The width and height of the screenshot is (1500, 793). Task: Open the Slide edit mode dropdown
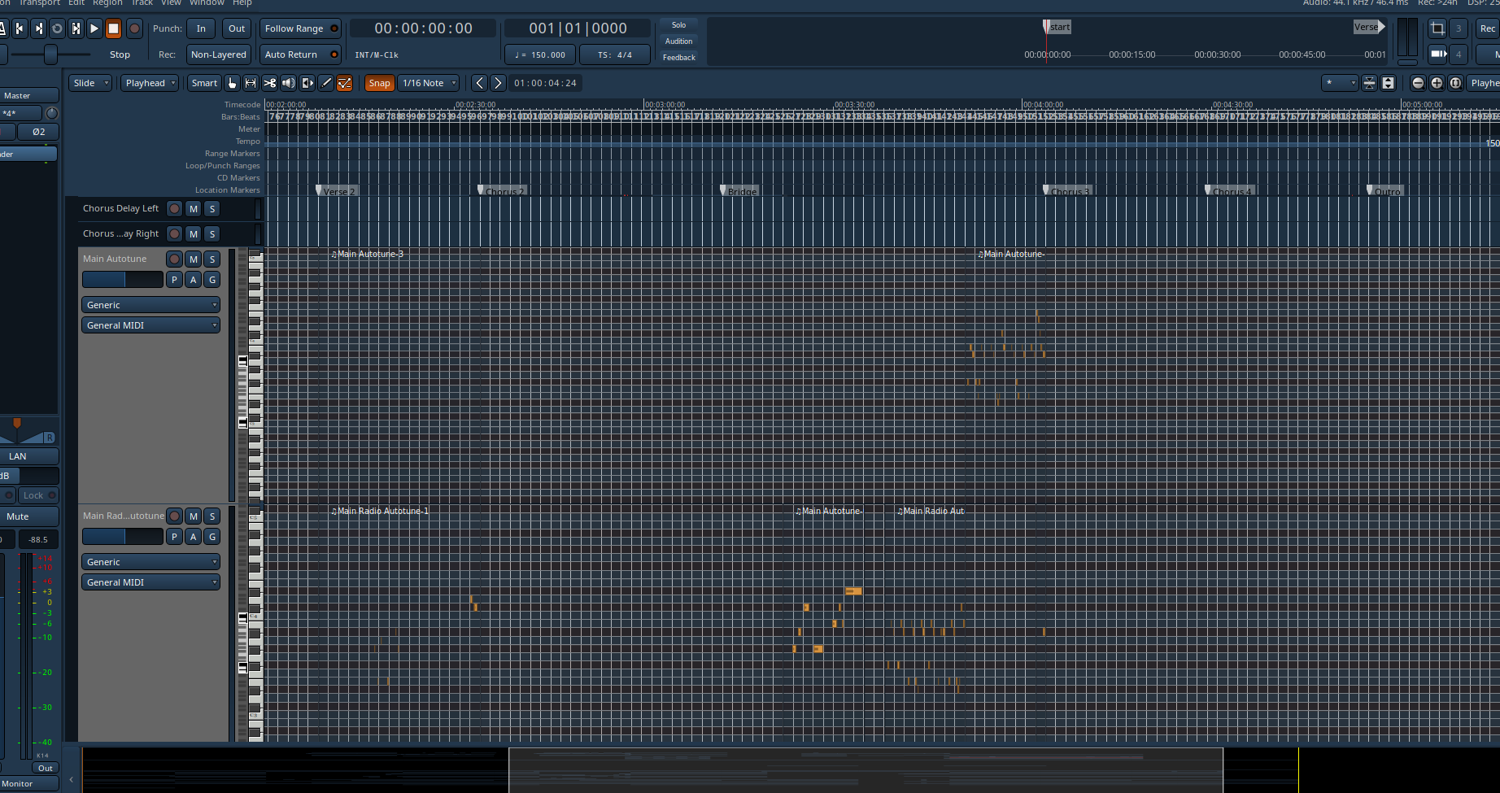90,83
